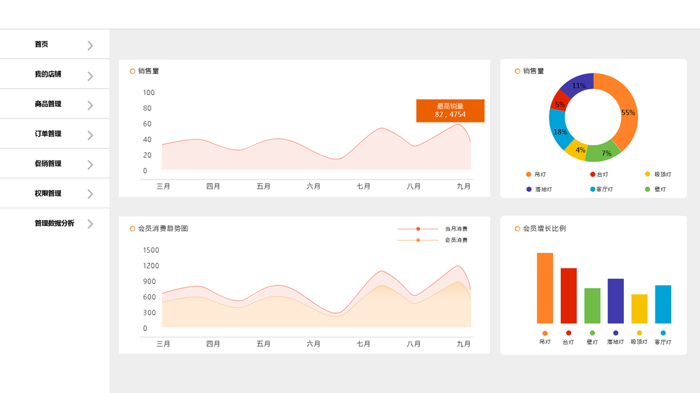Click the green 壁灯 bar in 会员增长比例
This screenshot has width=700, height=393.
pos(592,306)
